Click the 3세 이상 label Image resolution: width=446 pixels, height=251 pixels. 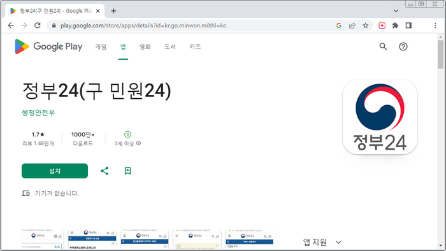click(x=124, y=143)
